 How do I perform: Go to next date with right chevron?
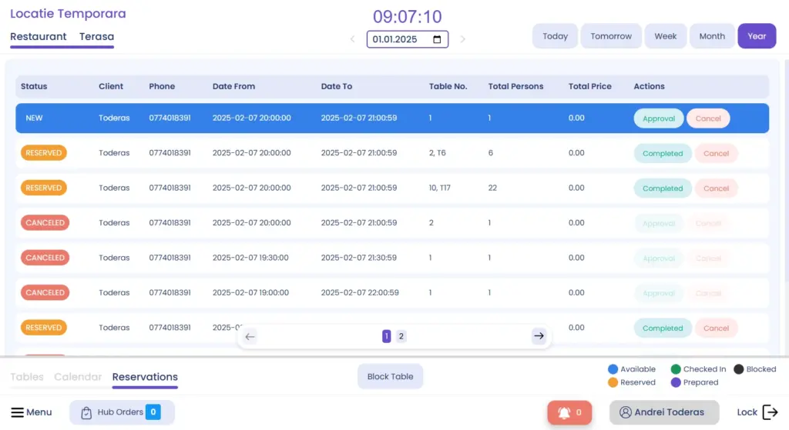coord(462,39)
